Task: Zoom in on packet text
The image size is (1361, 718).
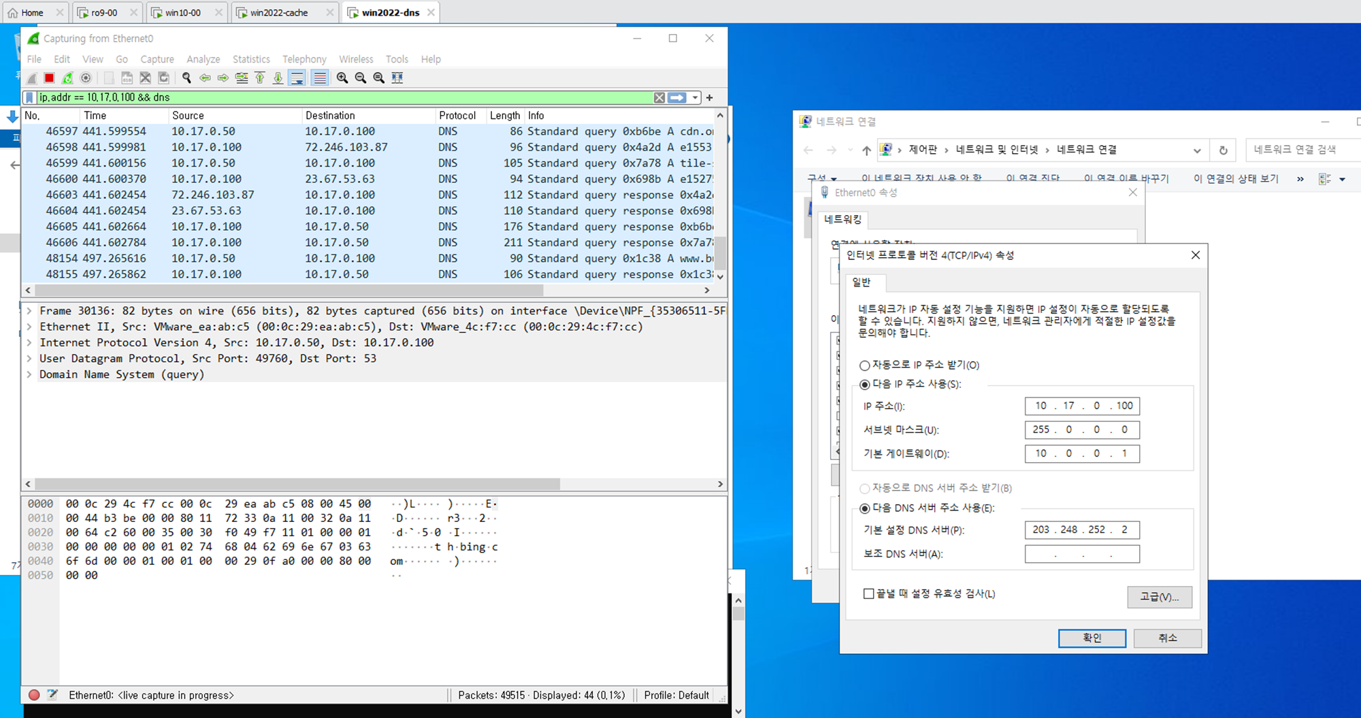Action: click(x=342, y=78)
